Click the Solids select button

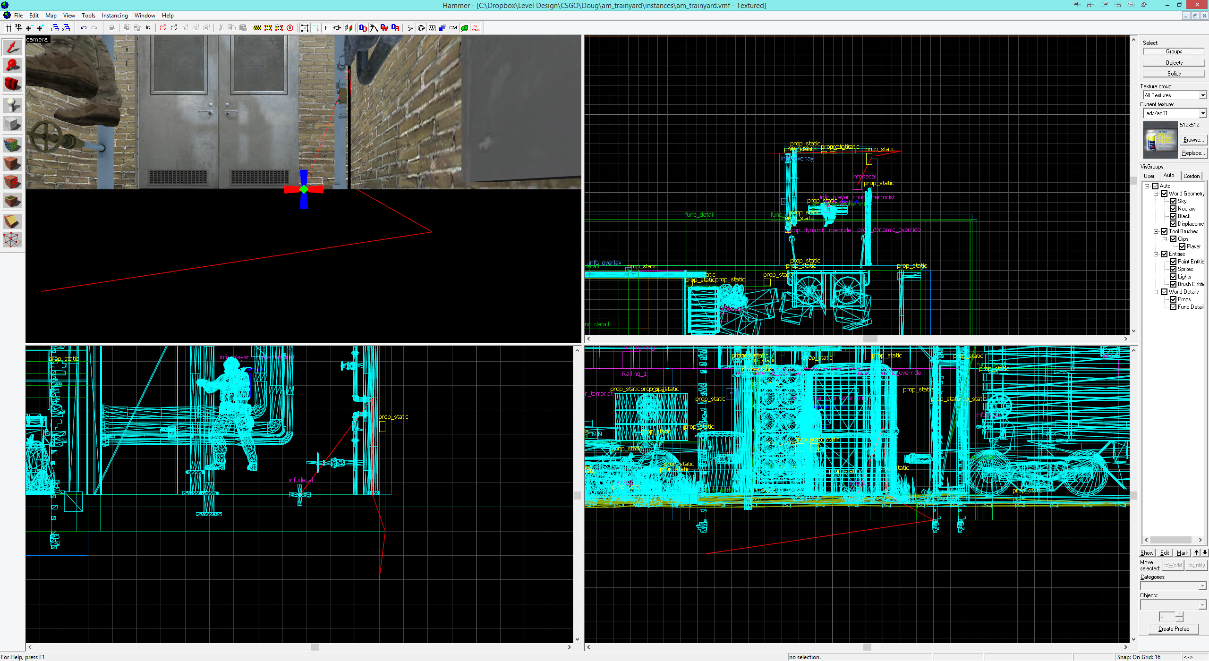(x=1174, y=74)
